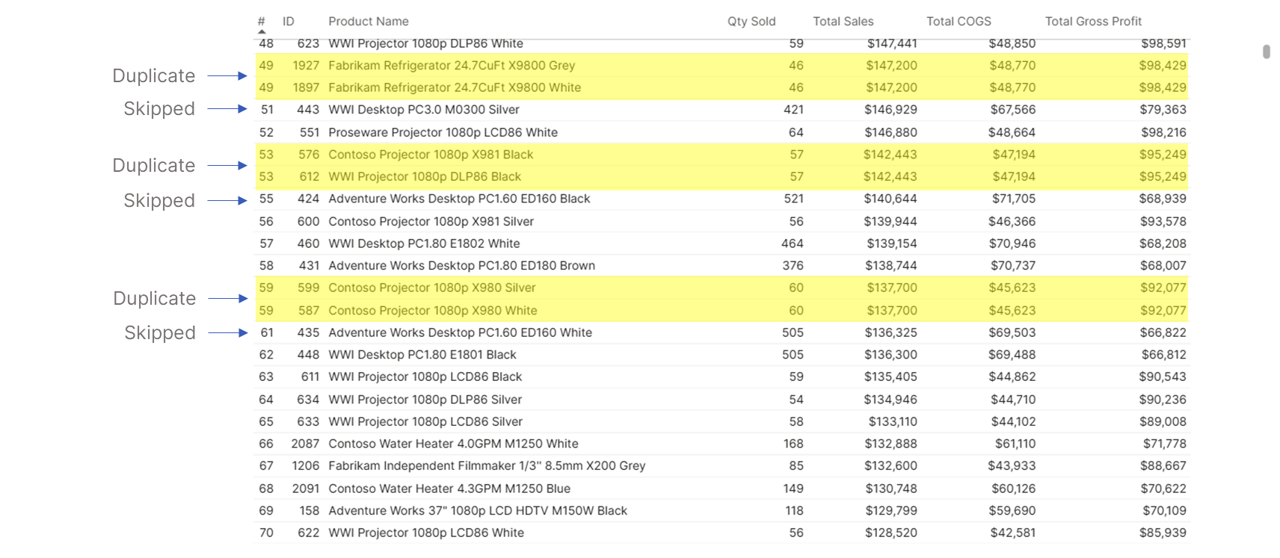This screenshot has height=558, width=1280.
Task: Click the WWI Projector 1080p LCD86 White row
Action: [722, 533]
